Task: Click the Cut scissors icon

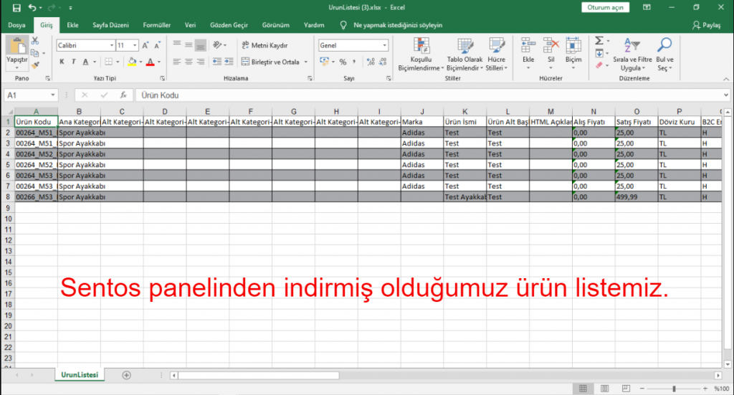Action: click(x=35, y=42)
